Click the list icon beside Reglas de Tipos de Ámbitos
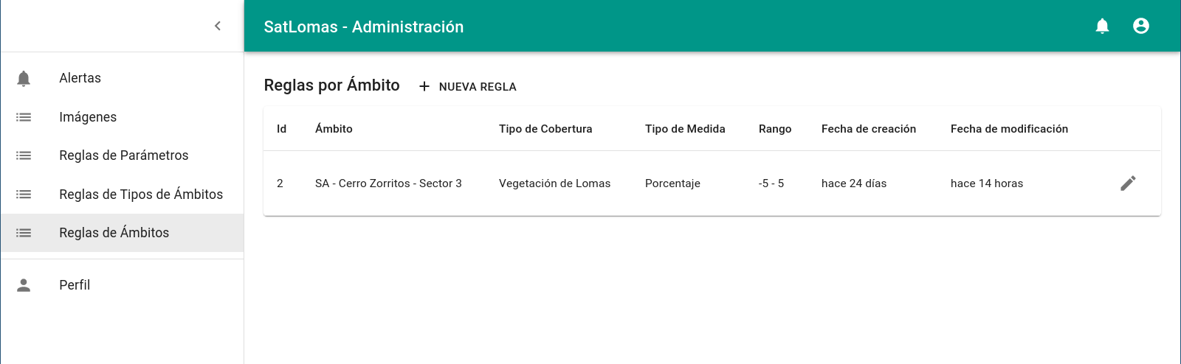The image size is (1181, 364). point(24,195)
